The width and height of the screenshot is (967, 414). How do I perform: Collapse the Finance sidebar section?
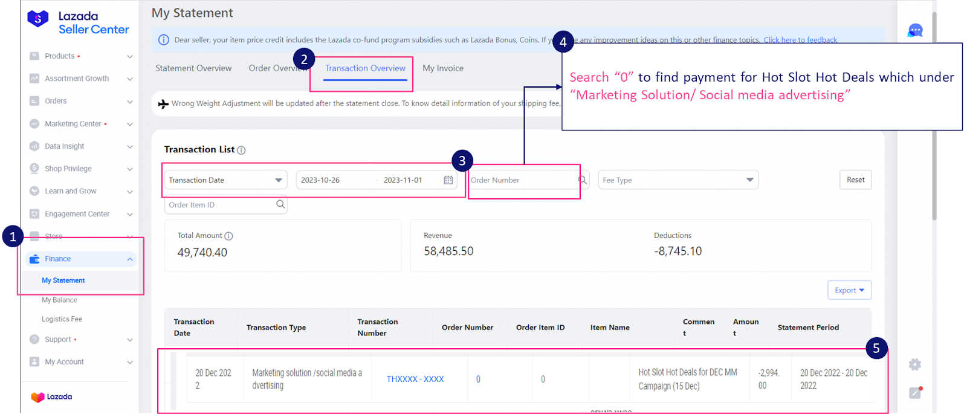tap(129, 259)
